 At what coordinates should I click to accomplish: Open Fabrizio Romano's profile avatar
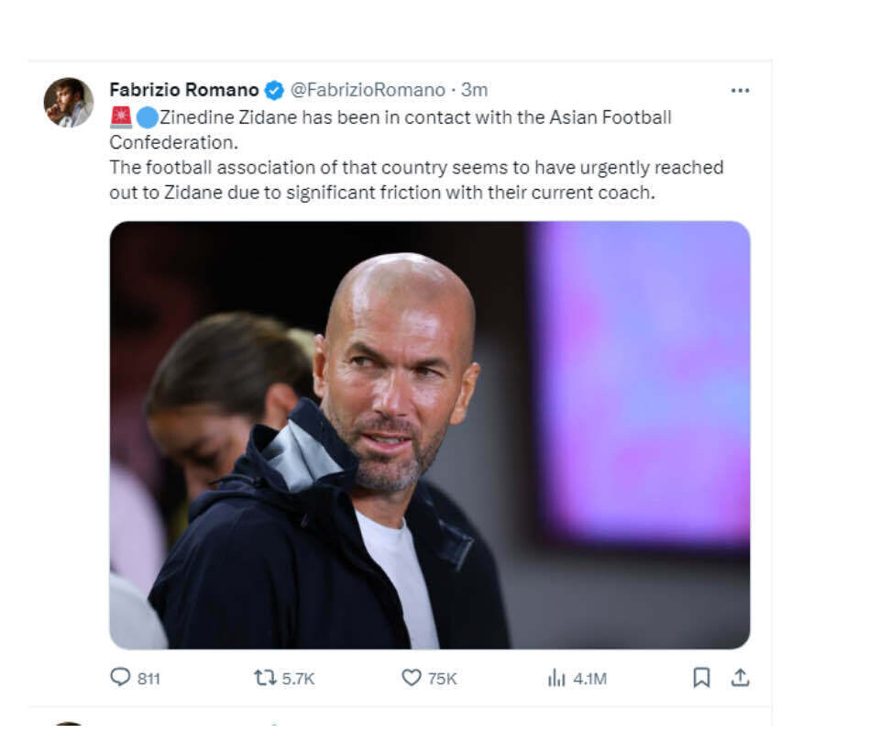coord(69,102)
